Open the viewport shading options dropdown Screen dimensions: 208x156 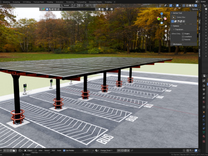(198, 6)
